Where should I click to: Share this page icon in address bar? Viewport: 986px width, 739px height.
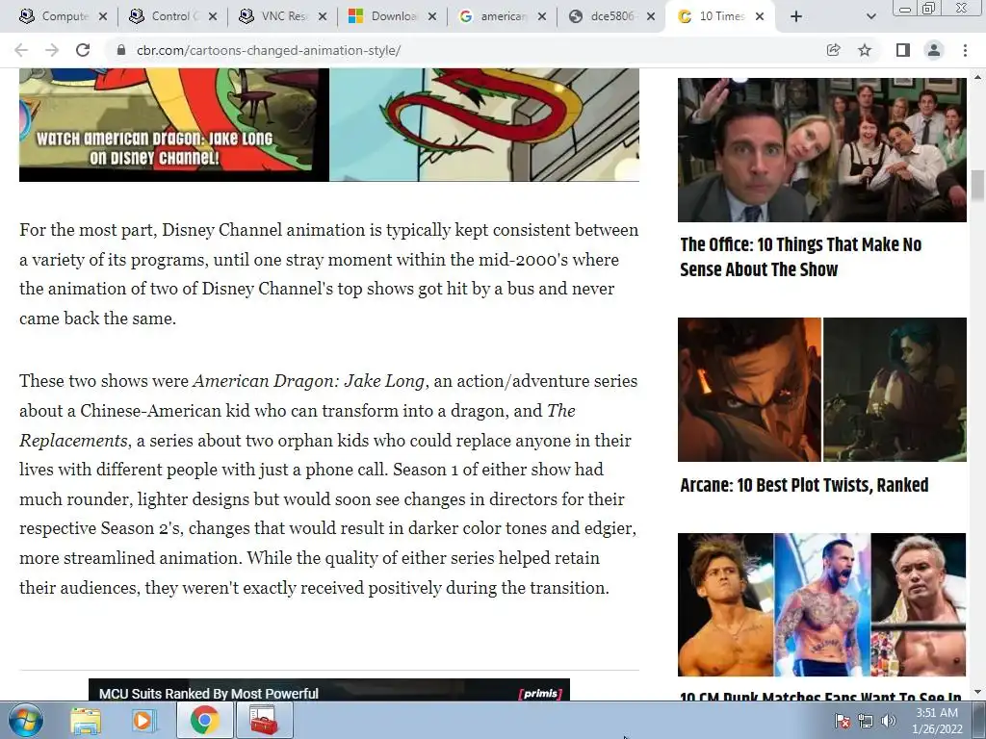click(x=833, y=50)
